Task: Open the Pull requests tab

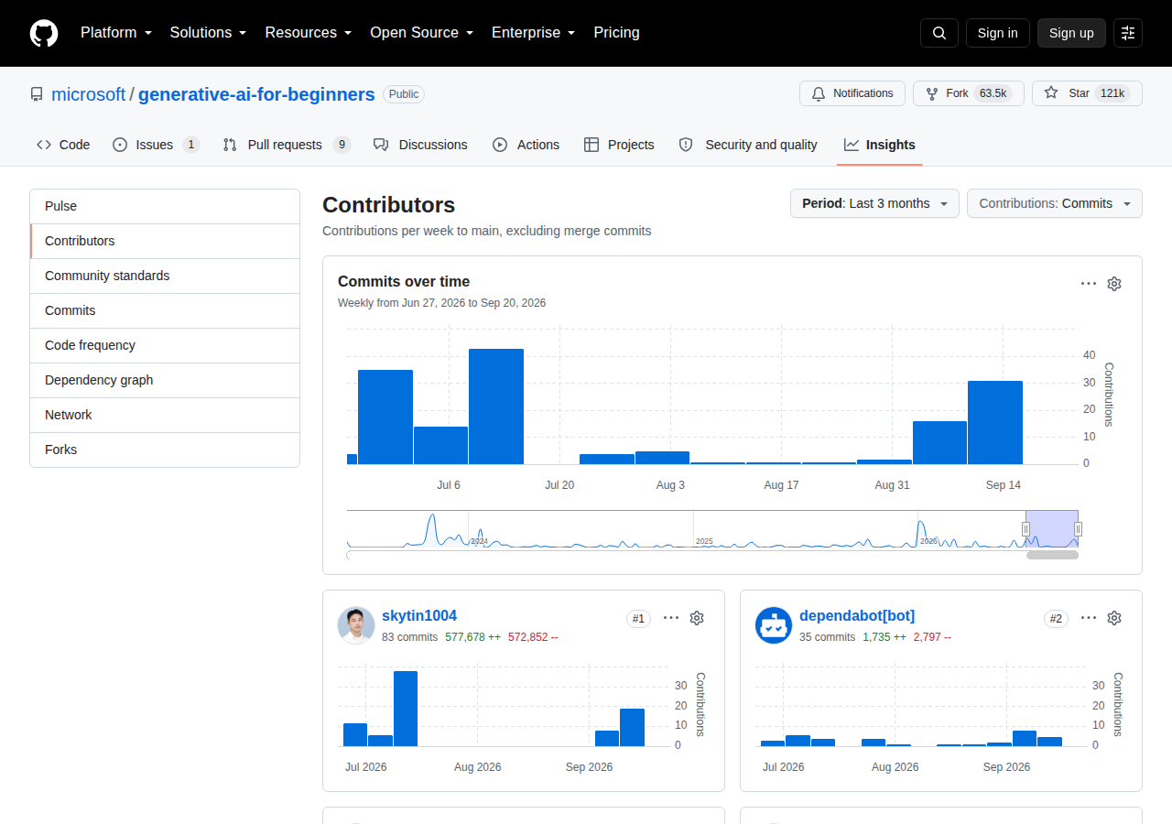Action: tap(287, 145)
